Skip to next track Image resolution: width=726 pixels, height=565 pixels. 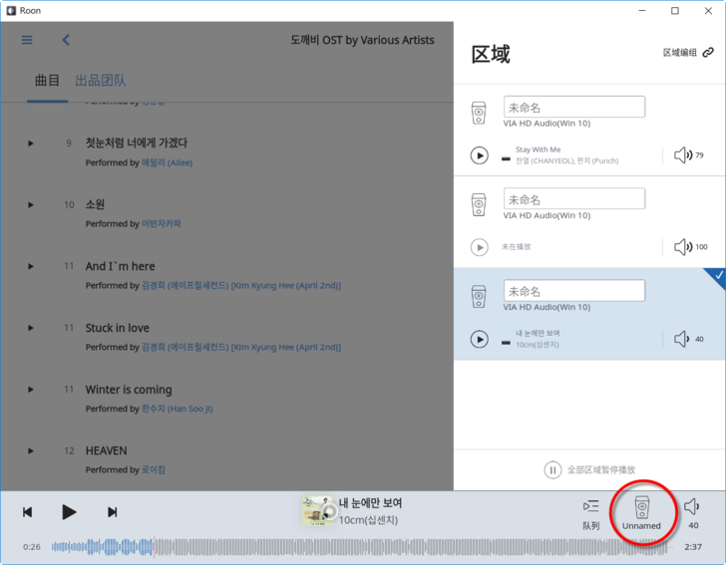pos(112,512)
